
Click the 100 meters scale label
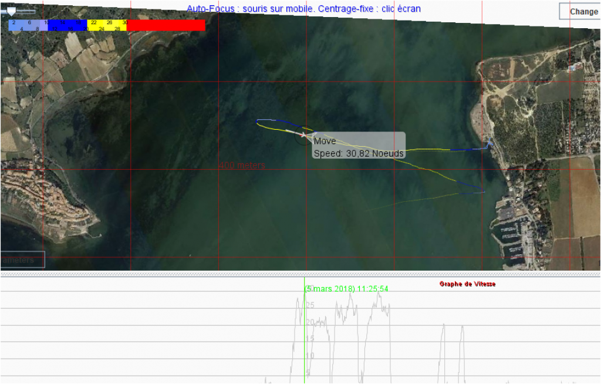(242, 166)
